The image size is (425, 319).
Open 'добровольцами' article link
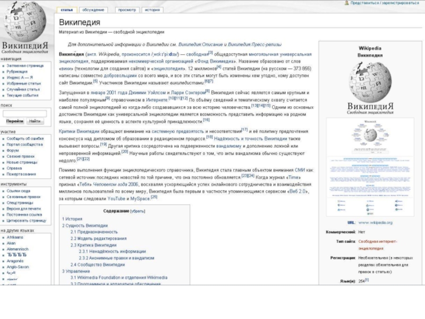pos(120,75)
